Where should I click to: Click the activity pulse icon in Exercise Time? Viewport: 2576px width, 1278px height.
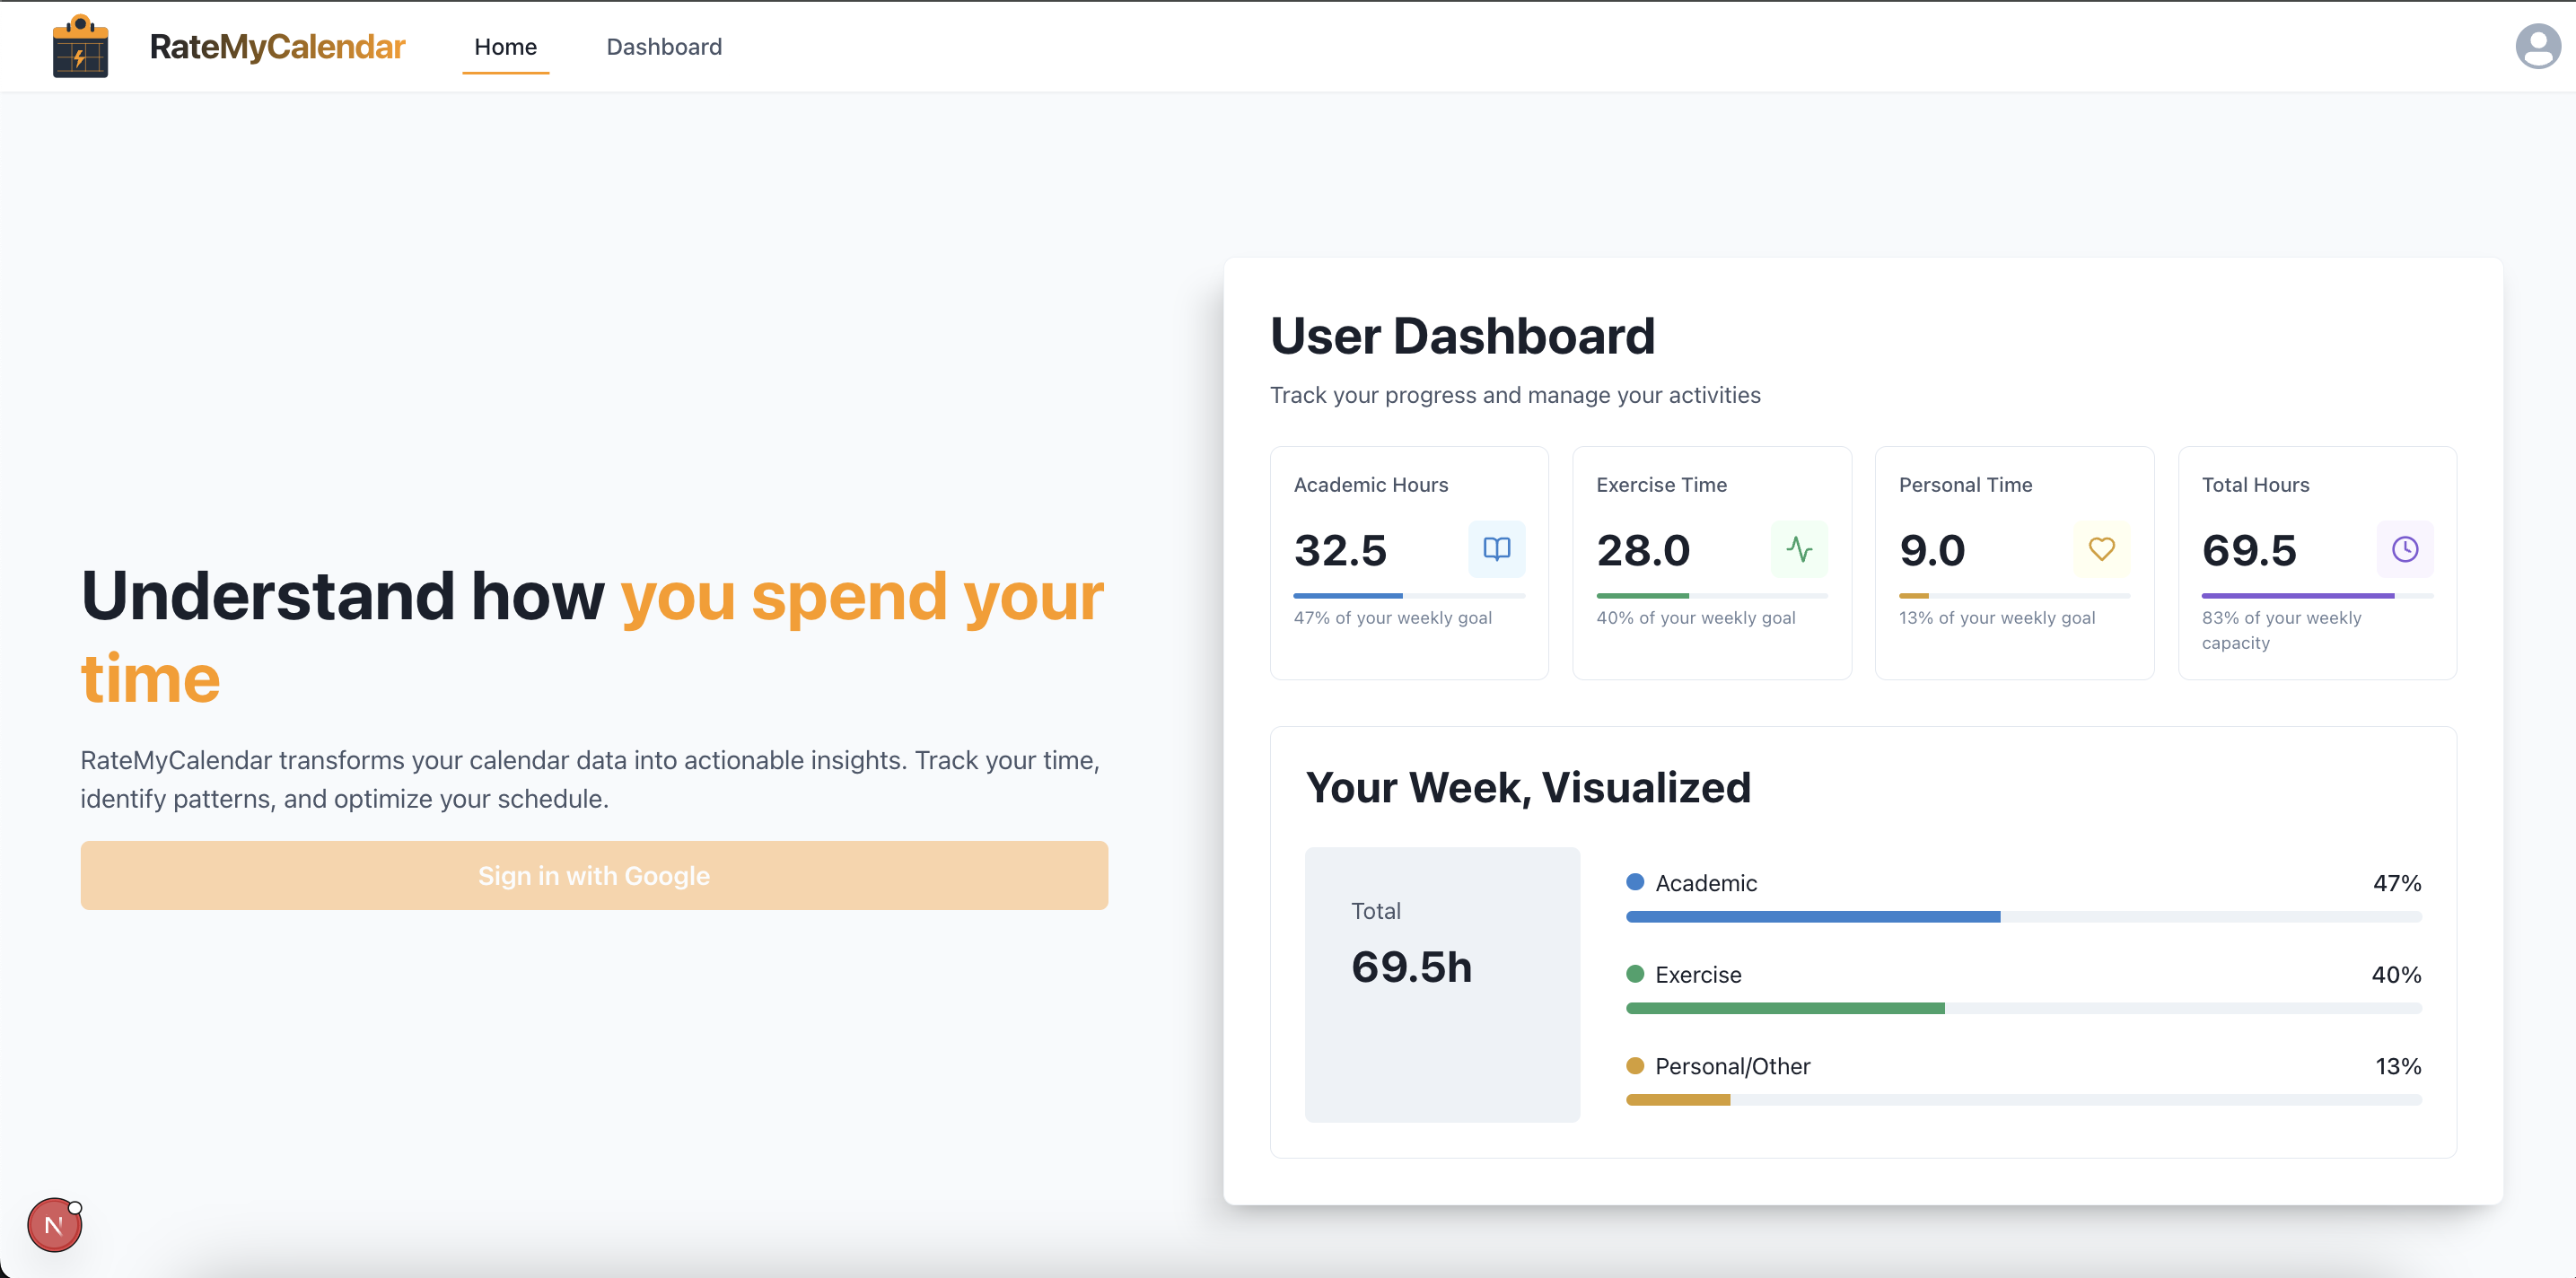[x=1798, y=549]
